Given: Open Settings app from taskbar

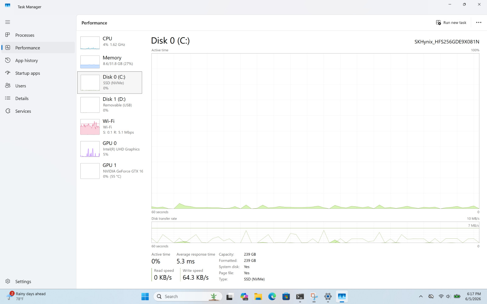Looking at the screenshot, I should (x=328, y=296).
